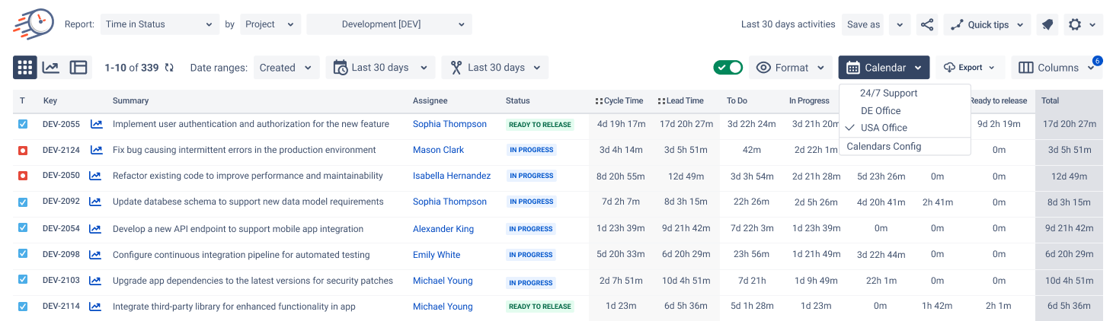Toggle the green switch beside Format
1113x321 pixels.
click(x=728, y=68)
